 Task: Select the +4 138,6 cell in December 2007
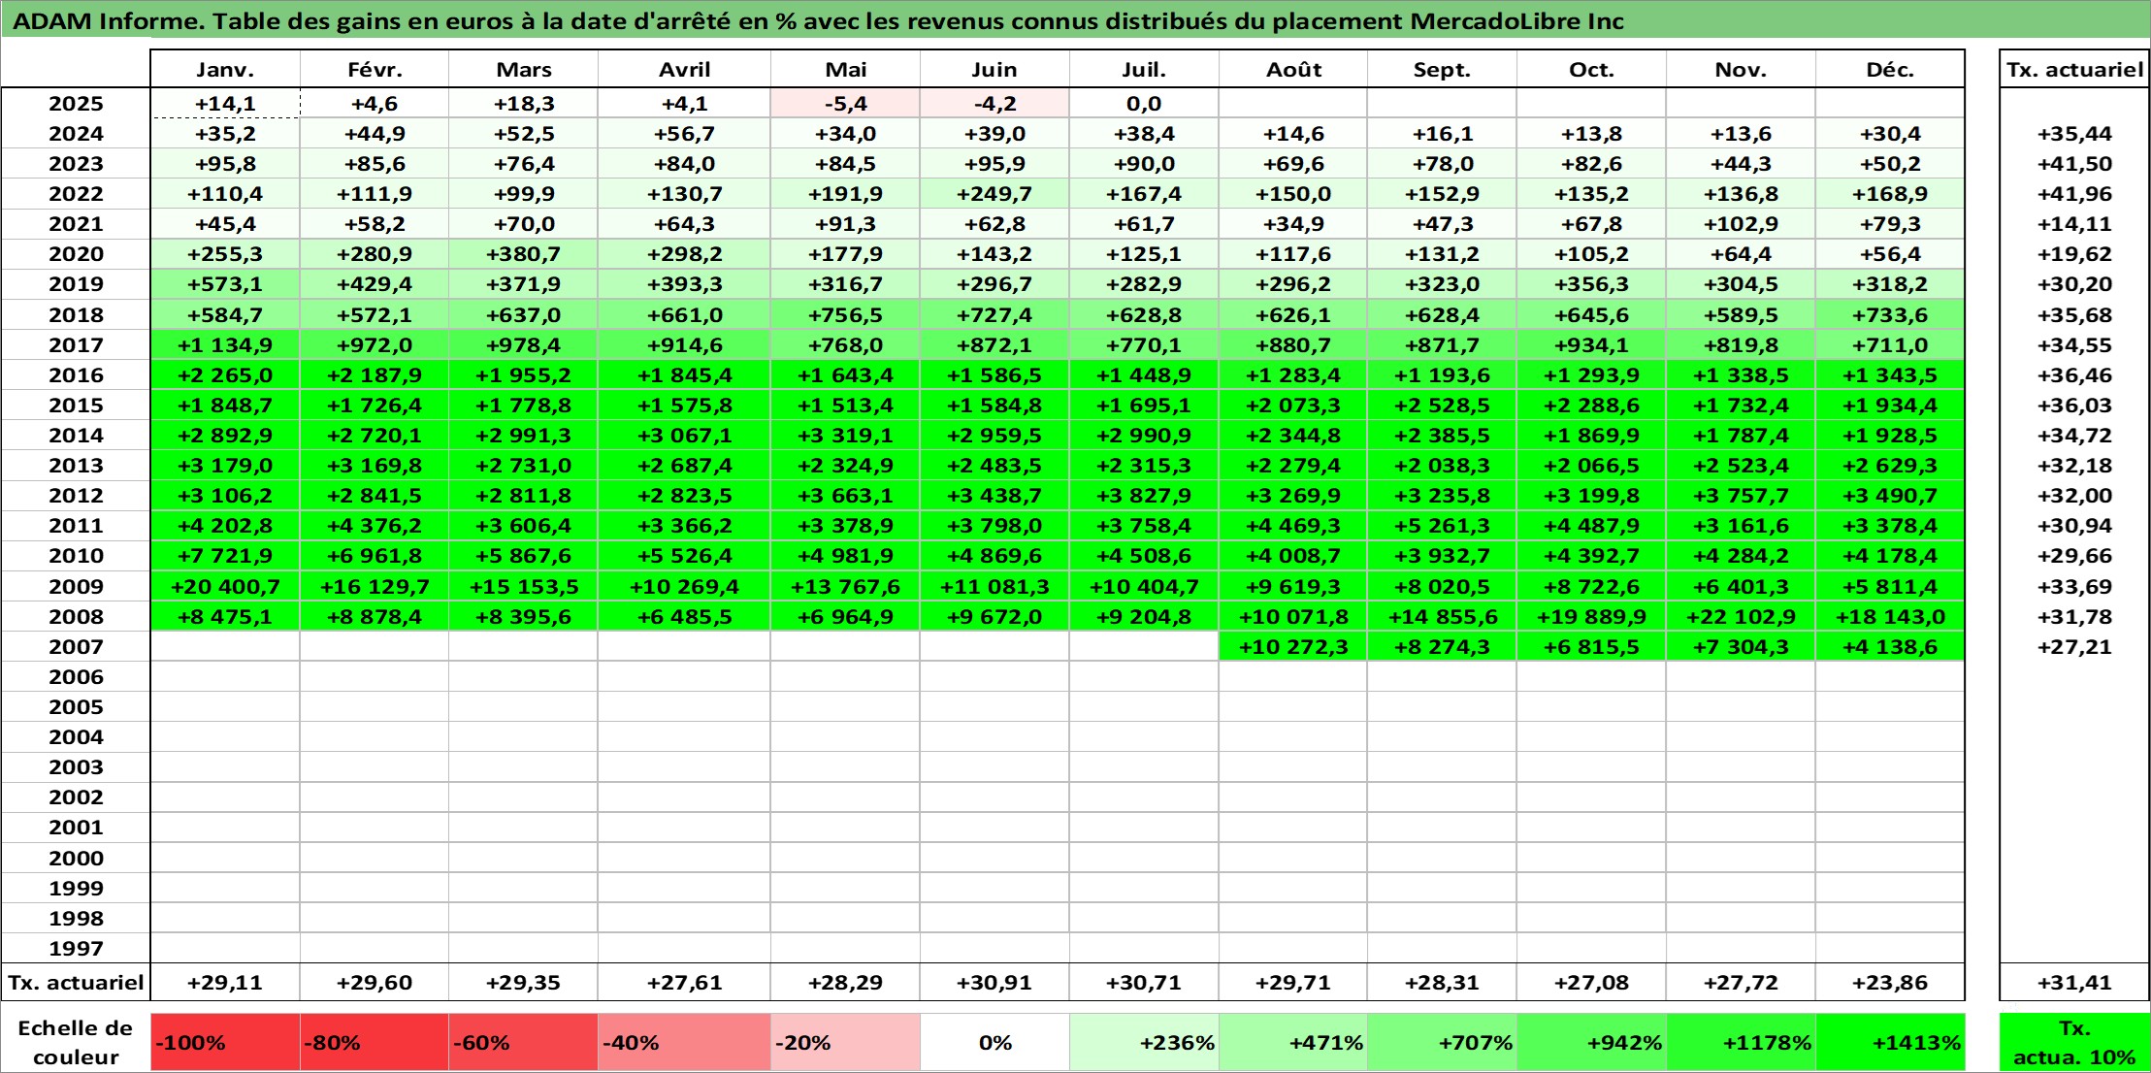click(1890, 647)
